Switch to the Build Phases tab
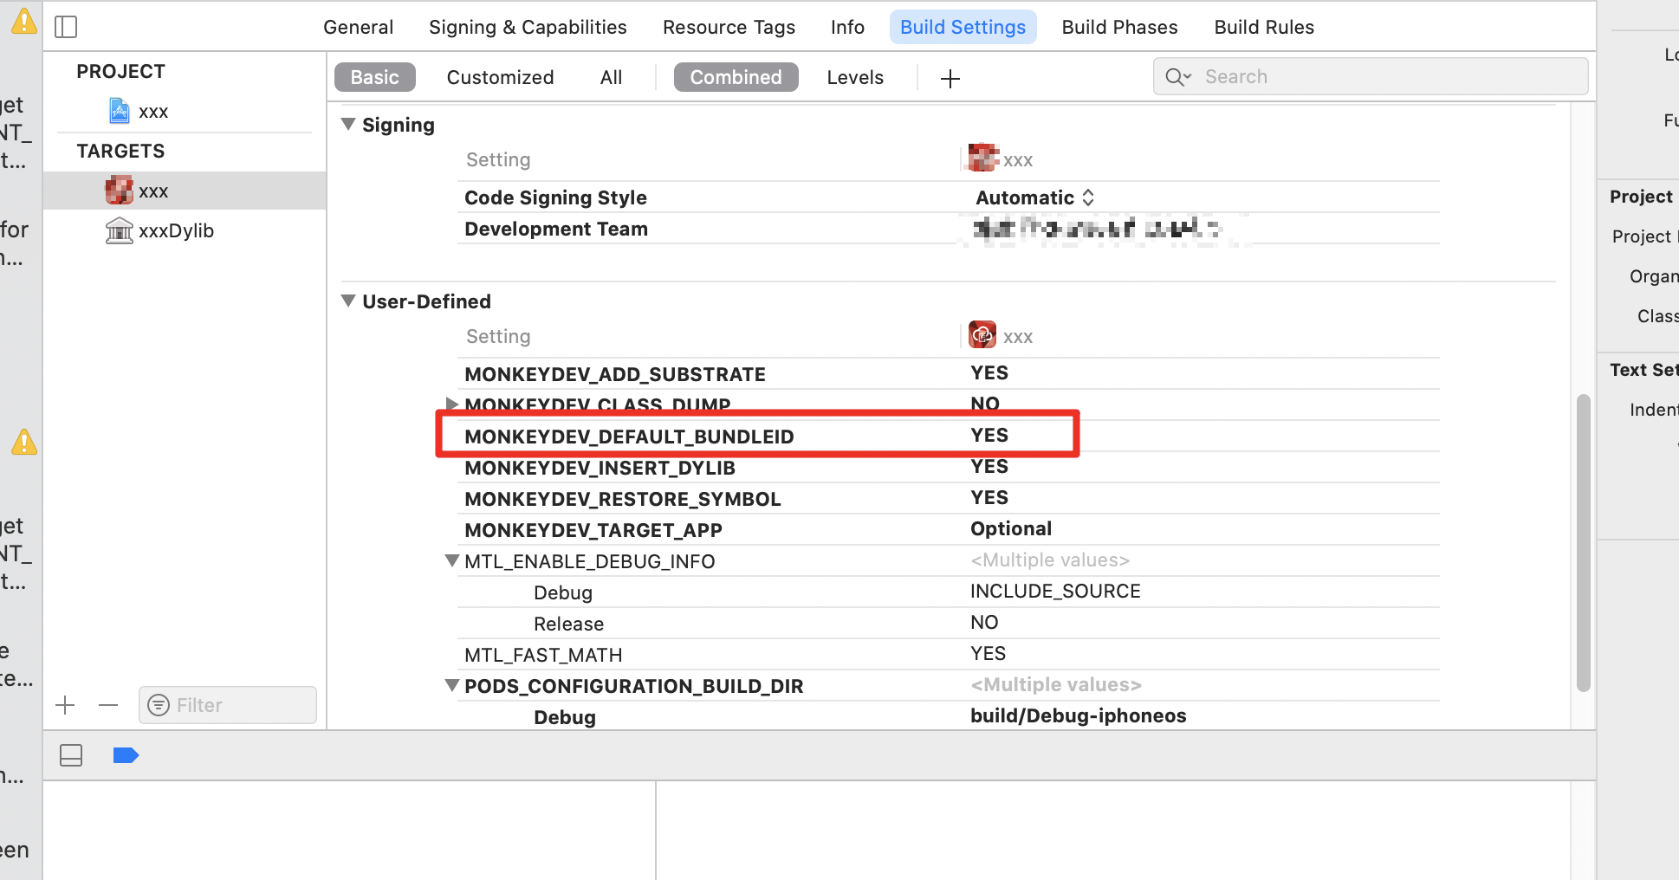This screenshot has height=880, width=1679. tap(1119, 27)
